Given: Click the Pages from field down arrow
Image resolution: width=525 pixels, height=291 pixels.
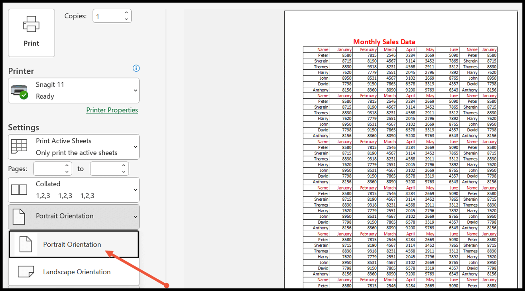Looking at the screenshot, I should [66, 171].
